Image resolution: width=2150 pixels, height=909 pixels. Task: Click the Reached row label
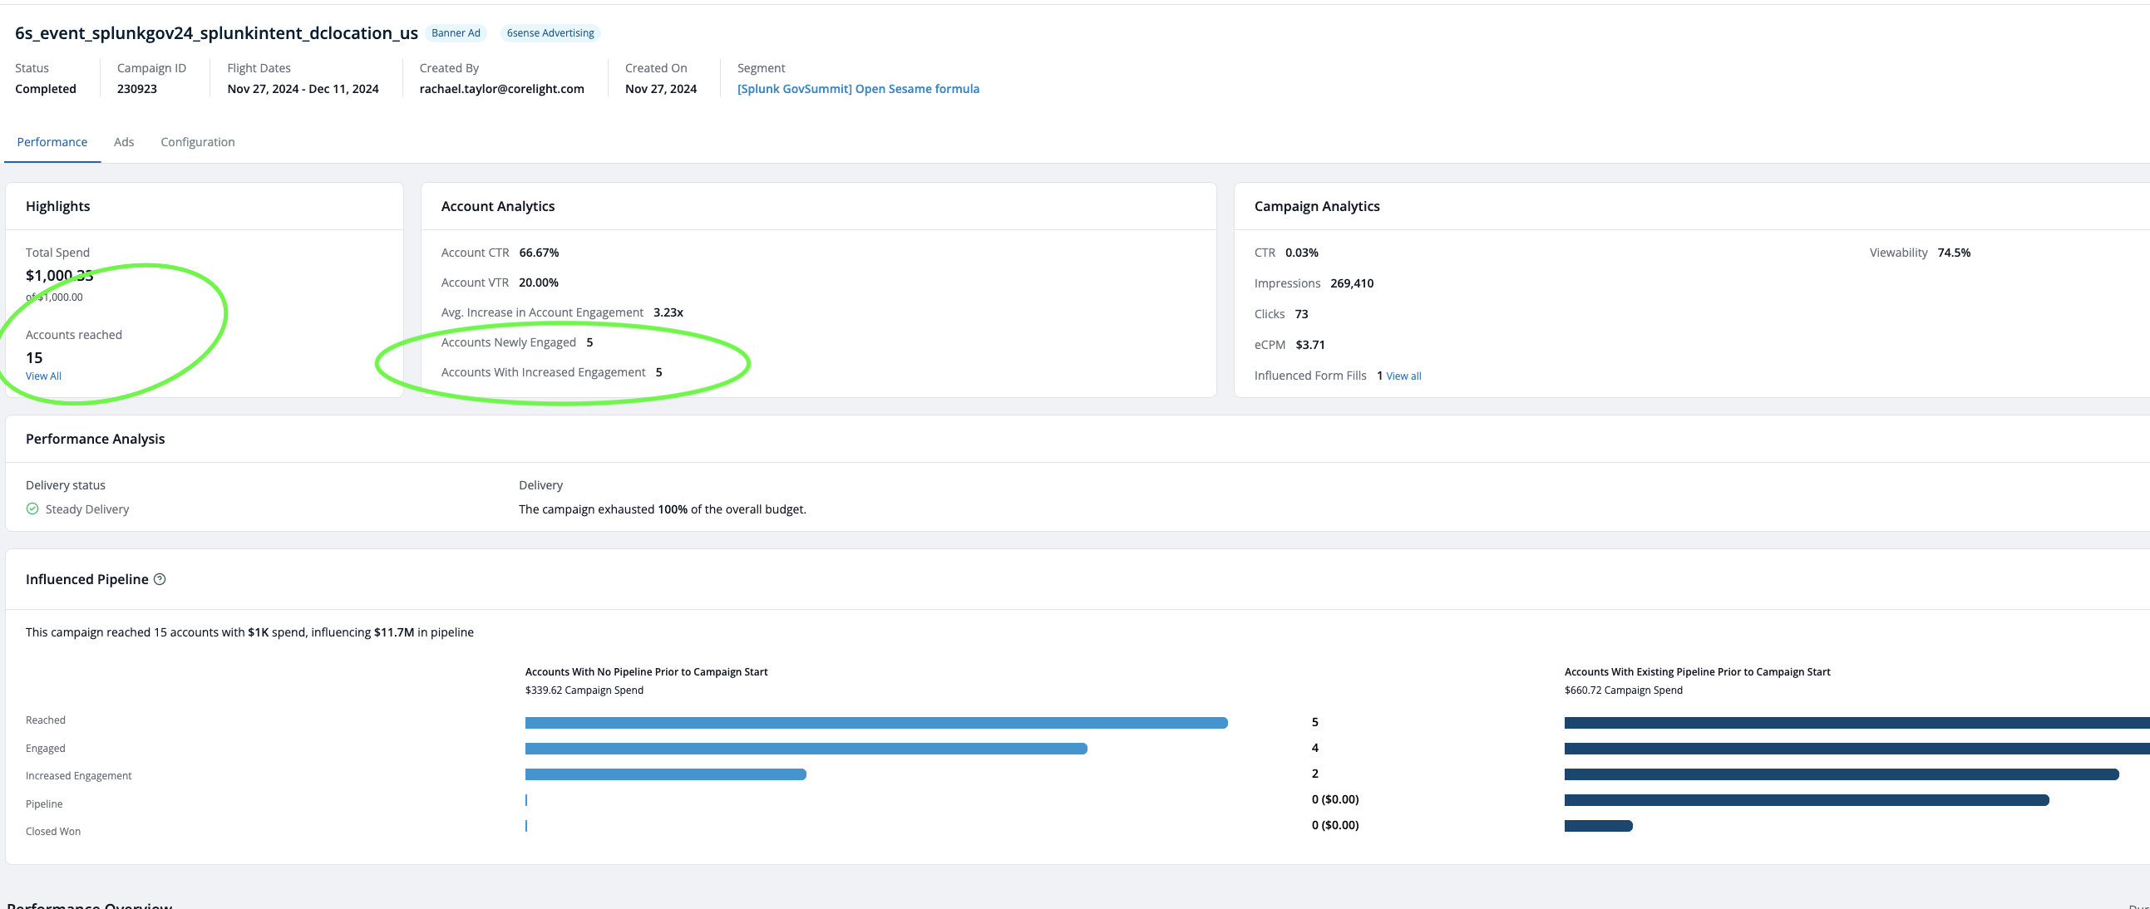[45, 720]
